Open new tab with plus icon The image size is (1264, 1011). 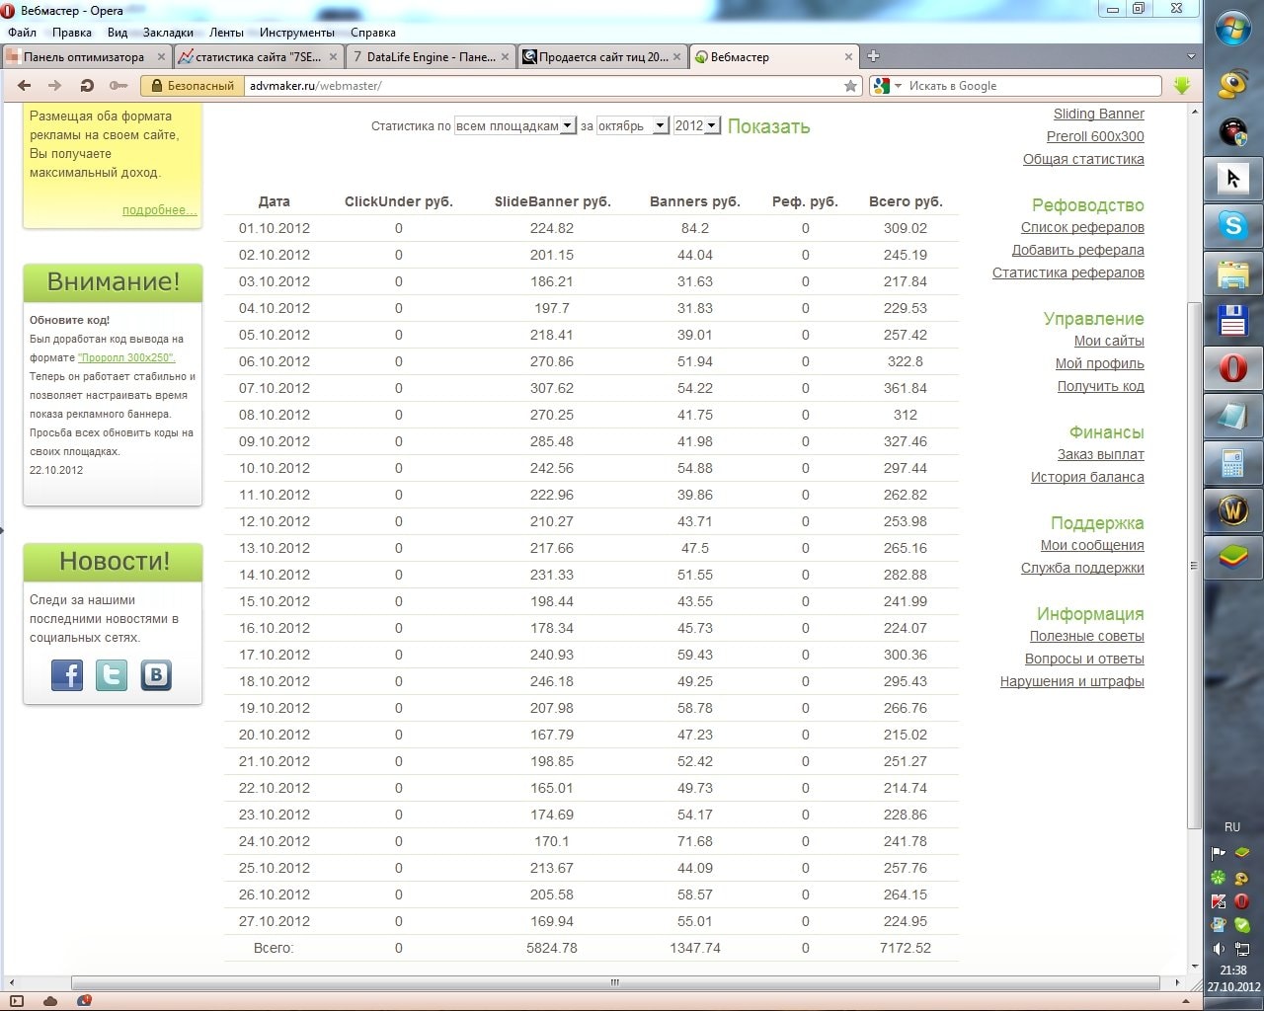873,56
